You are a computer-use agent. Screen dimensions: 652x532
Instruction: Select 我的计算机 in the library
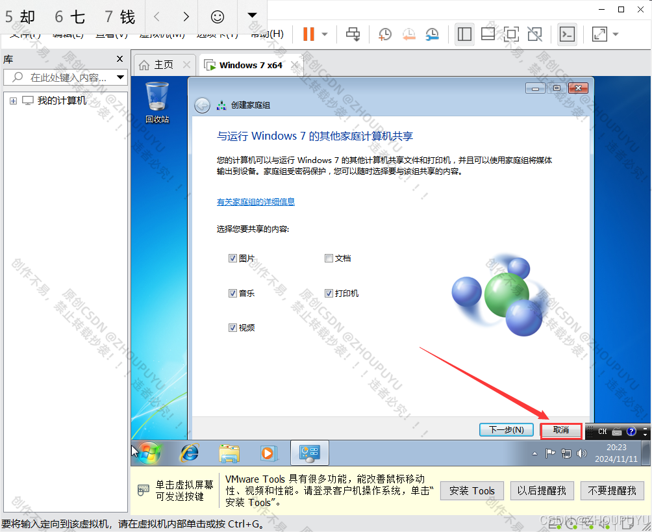62,101
